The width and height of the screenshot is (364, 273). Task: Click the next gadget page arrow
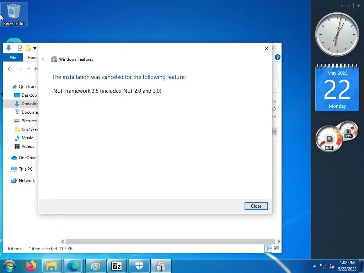pos(348,6)
